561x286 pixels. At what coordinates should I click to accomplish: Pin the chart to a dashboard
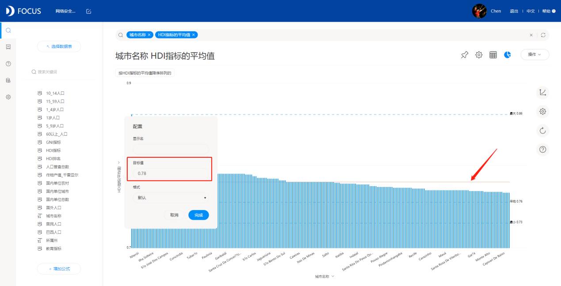465,55
